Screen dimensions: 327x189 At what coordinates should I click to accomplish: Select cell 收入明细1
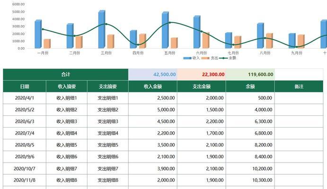67,98
